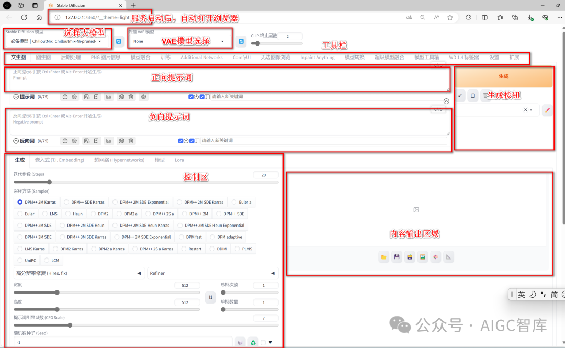This screenshot has height=348, width=565.
Task: Select the LCM sampler option
Action: 51,261
